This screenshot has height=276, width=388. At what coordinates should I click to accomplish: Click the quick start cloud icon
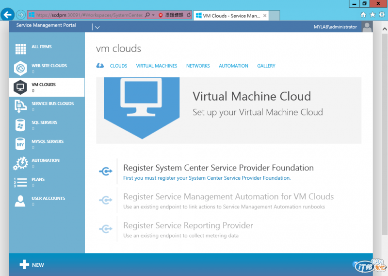[100, 66]
